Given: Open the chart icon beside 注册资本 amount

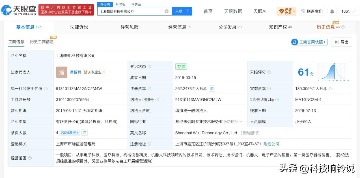Looking at the screenshot, I should coord(212,89).
